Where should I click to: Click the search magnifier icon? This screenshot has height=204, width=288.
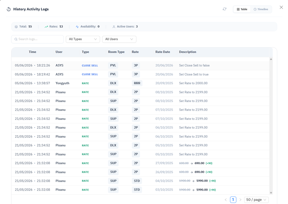point(16,39)
